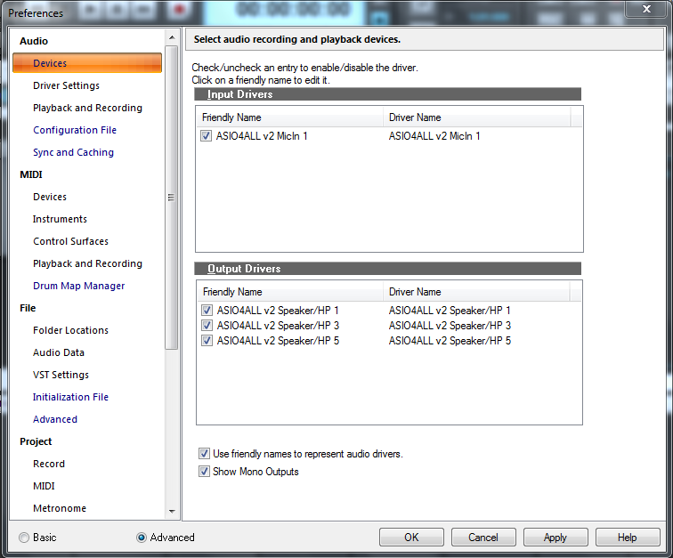Toggle Show Mono Outputs checkbox
673x558 pixels.
[205, 472]
